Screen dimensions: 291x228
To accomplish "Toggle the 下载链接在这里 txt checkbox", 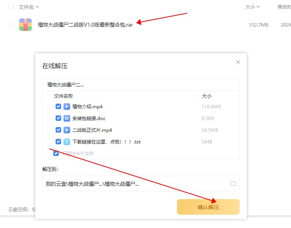I will pos(58,142).
